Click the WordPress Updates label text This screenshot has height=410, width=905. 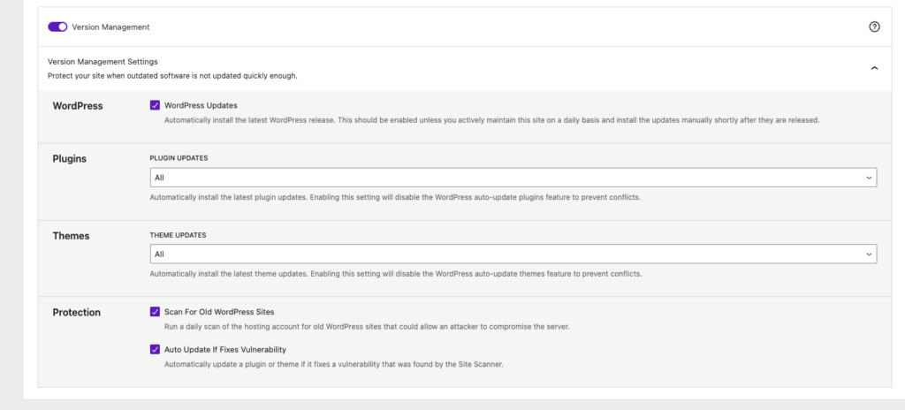click(201, 105)
